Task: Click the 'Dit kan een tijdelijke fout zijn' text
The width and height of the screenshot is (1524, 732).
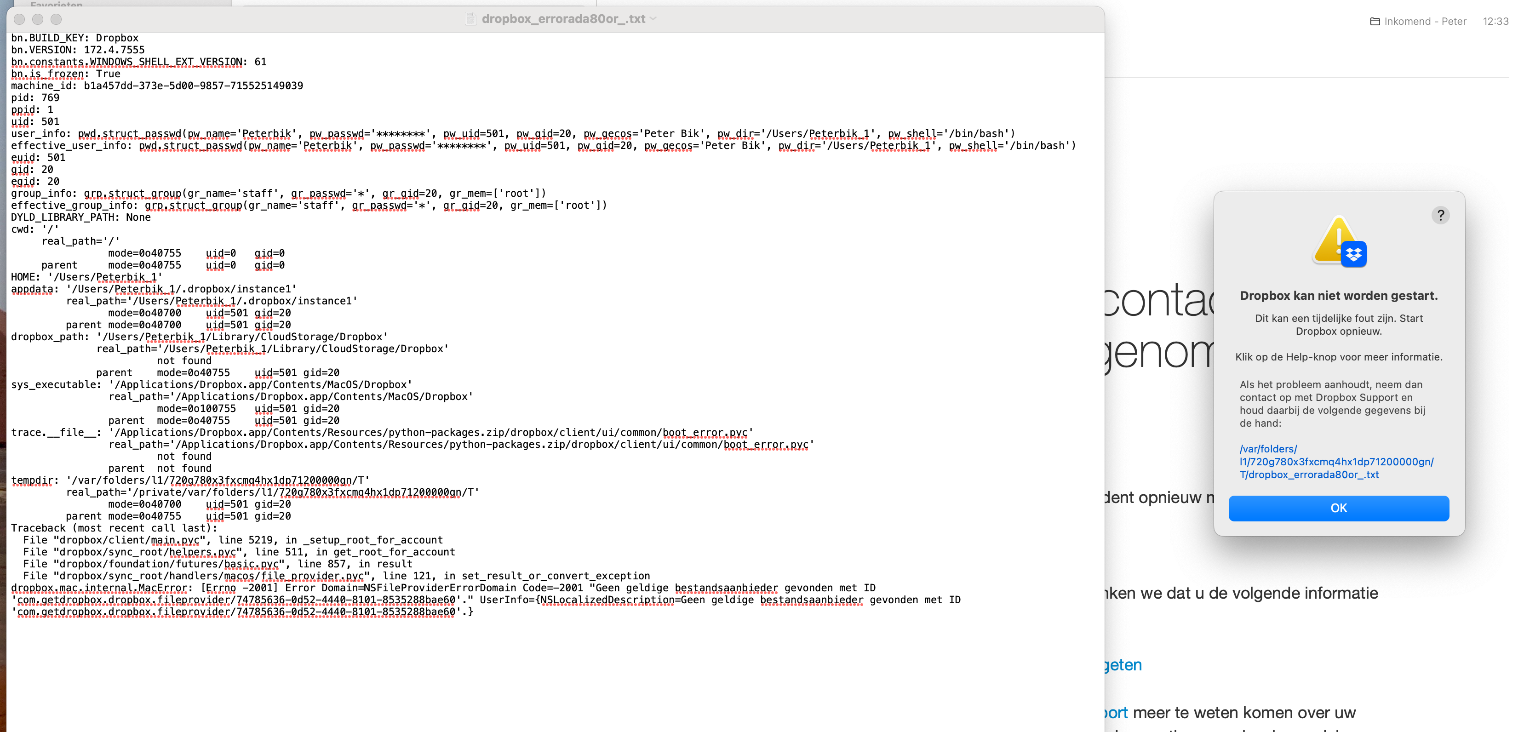Action: [x=1338, y=325]
